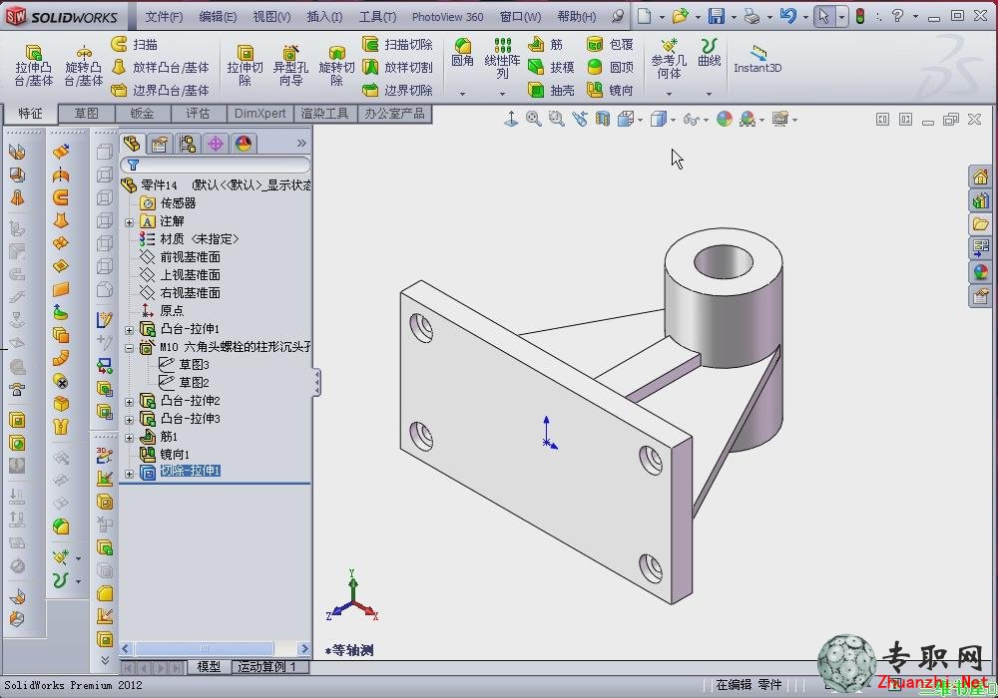This screenshot has width=998, height=698.
Task: Select the Linear Pattern (线性阵列) tool
Action: pos(502,58)
